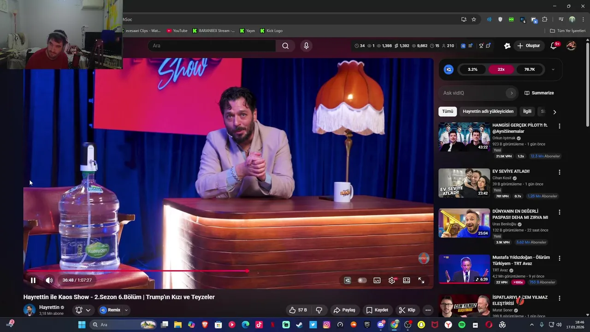Select the Hayrettin adlı yükleyiciden chip

point(488,112)
